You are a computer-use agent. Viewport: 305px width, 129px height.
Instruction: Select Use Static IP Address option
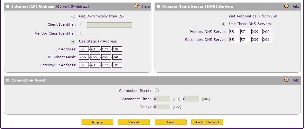(x=74, y=41)
